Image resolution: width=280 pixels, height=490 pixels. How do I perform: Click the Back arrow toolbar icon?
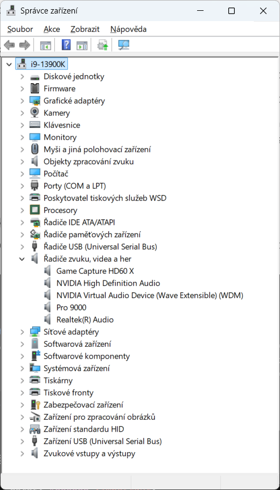click(9, 45)
